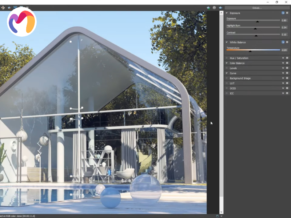Collapse the Exposure rollout arrow

pos(283,13)
